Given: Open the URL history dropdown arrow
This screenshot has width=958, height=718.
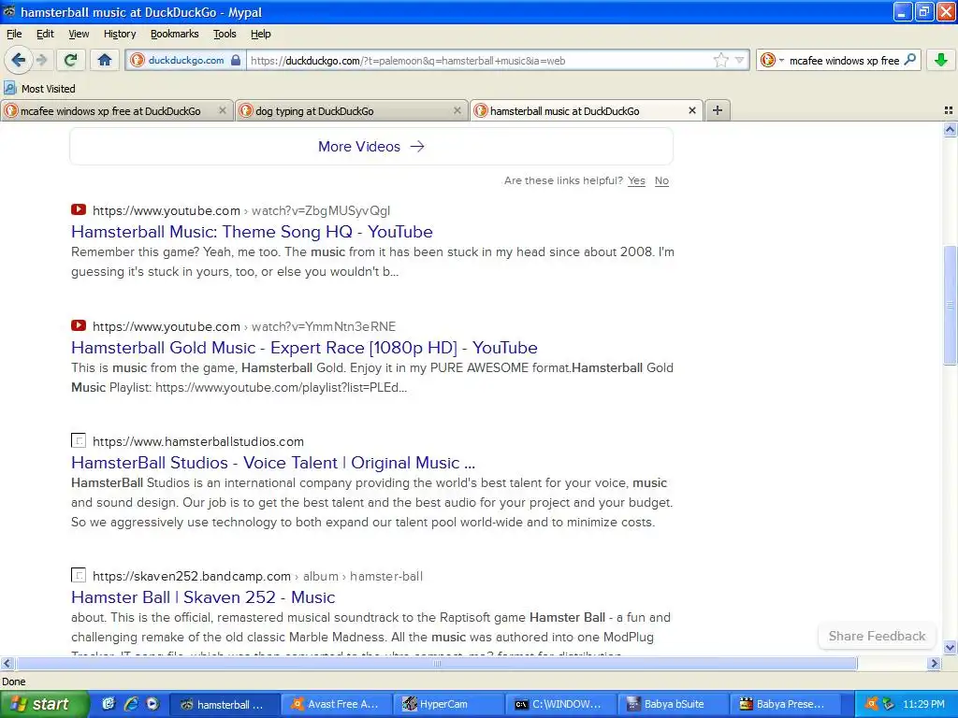Looking at the screenshot, I should 740,60.
